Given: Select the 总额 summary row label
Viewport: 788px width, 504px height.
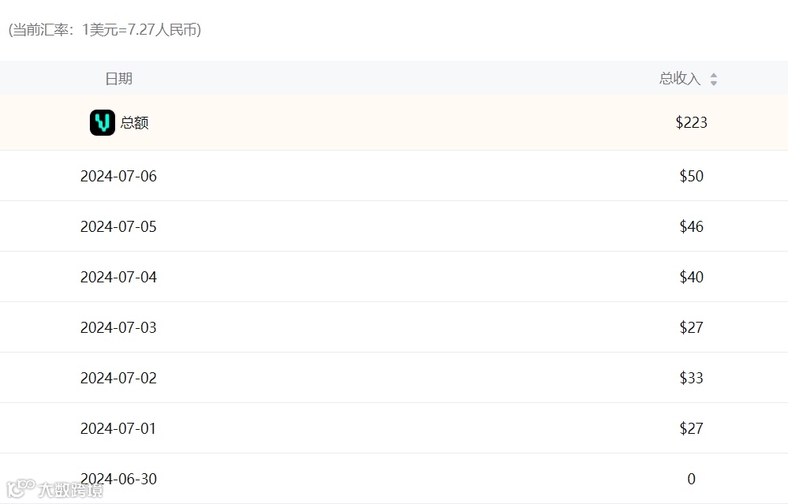Looking at the screenshot, I should (134, 123).
